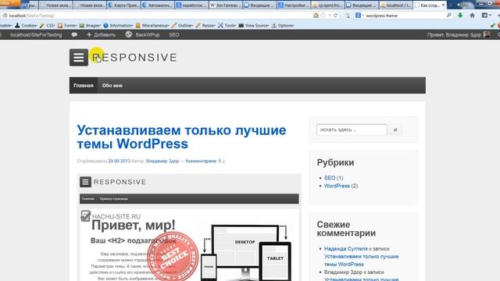
Task: Click Привет, Владимир Здор in the admin bar
Action: (x=454, y=34)
